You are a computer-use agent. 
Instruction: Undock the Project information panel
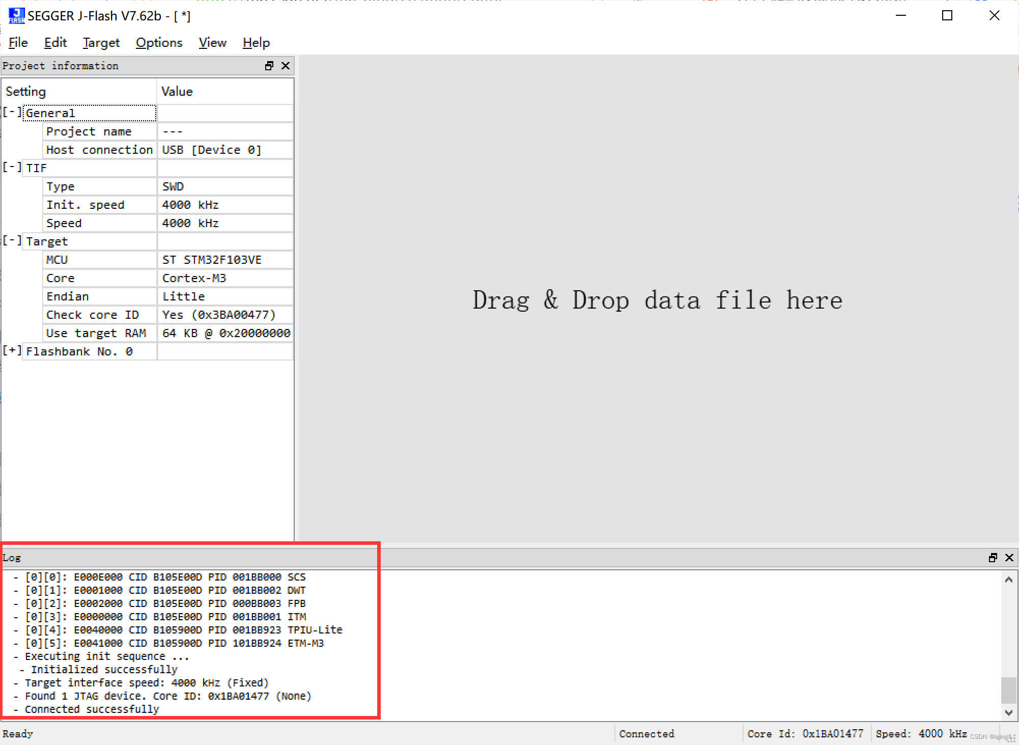click(x=269, y=66)
